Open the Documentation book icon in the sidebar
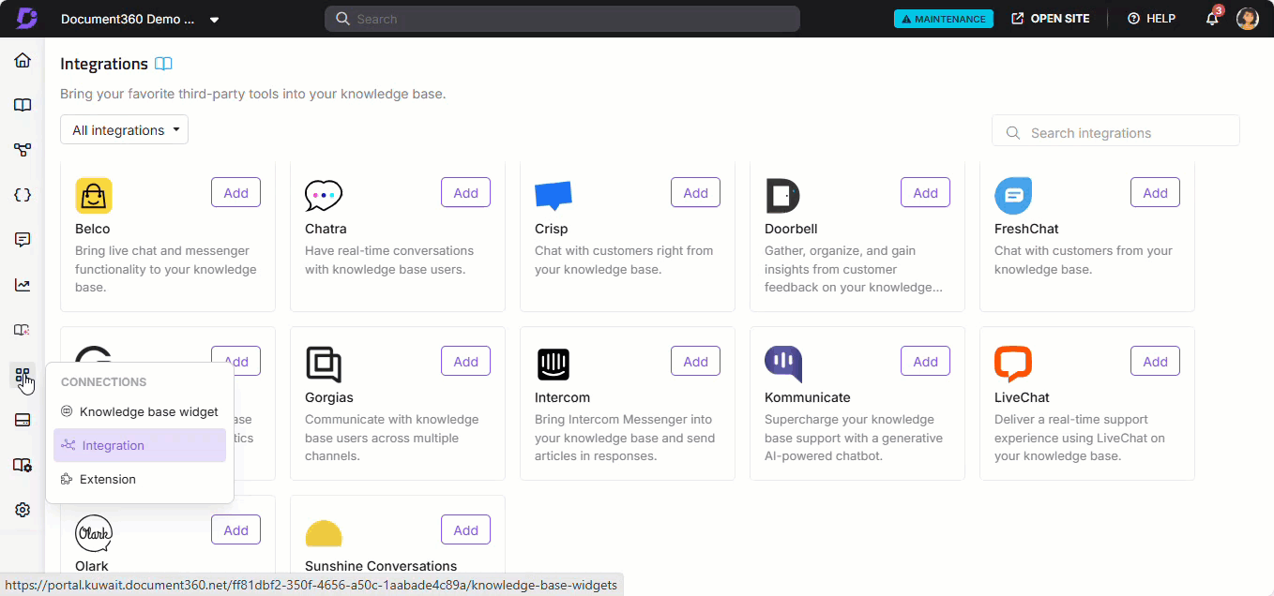The height and width of the screenshot is (596, 1274). tap(23, 105)
